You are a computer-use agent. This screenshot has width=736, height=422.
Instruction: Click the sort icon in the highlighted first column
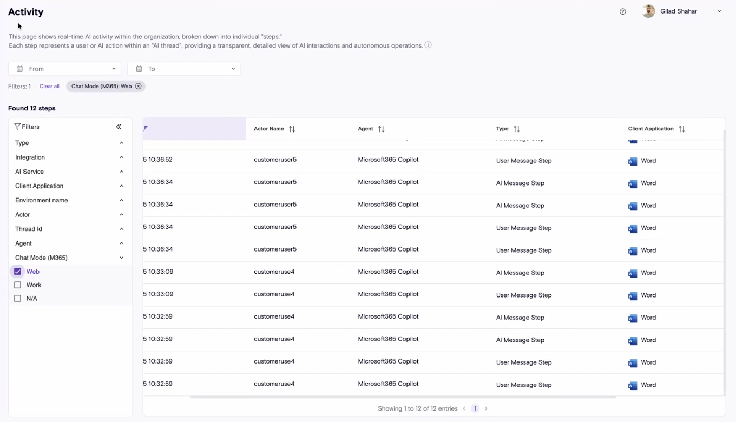pos(146,129)
